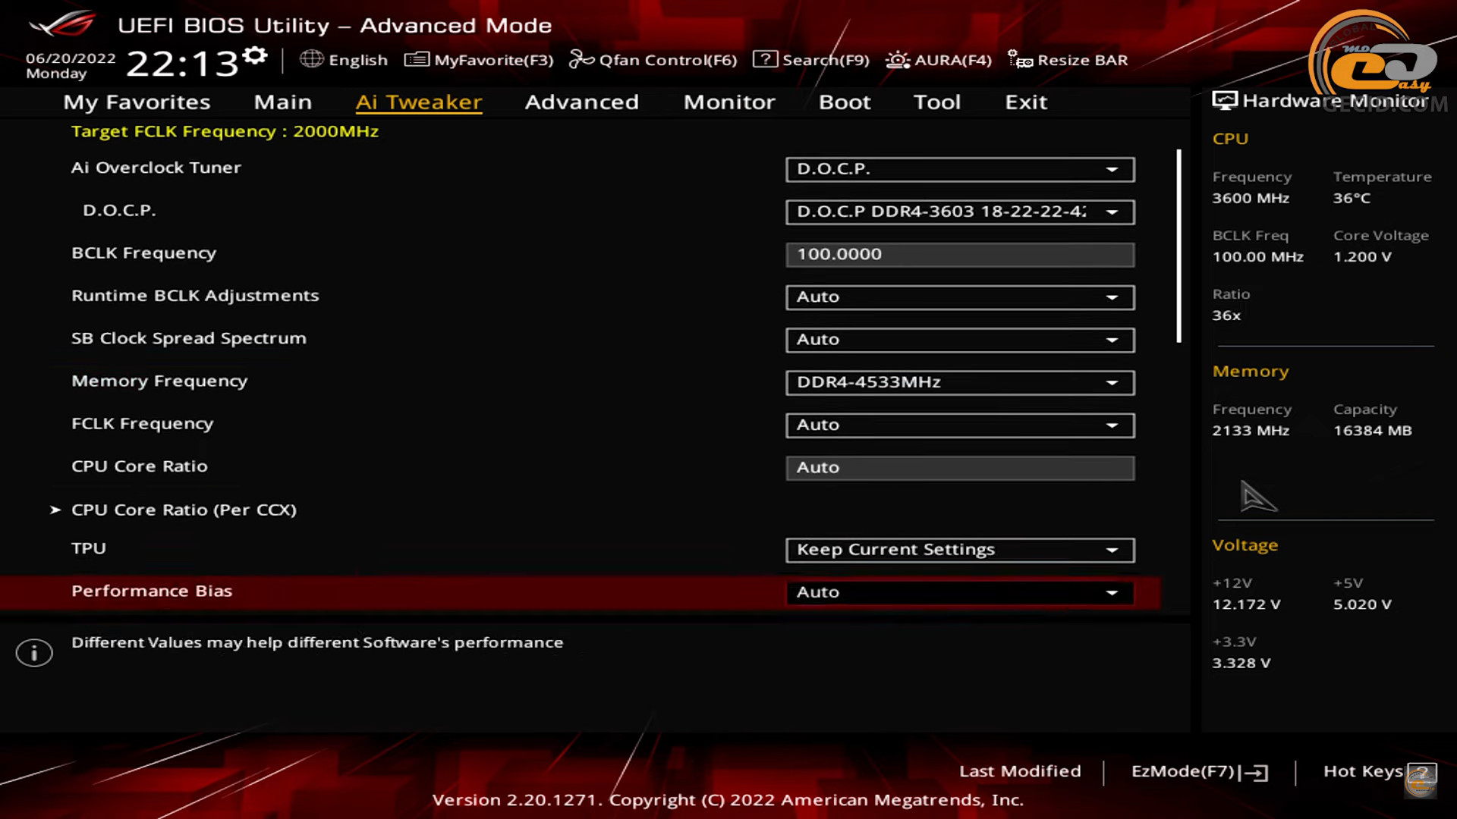Click the CPU Core Ratio input field
Screen dimensions: 1457x819
[960, 468]
